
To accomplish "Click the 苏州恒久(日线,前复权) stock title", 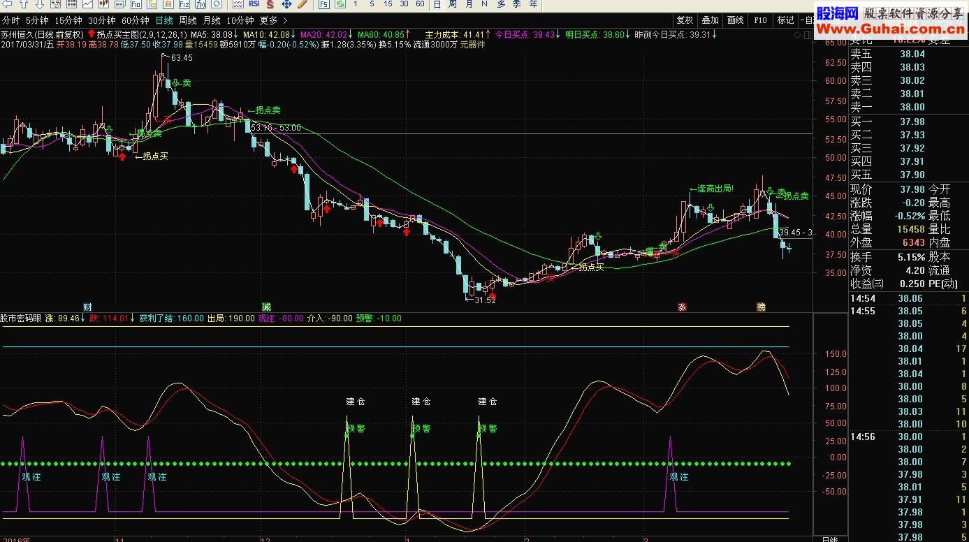I will point(42,34).
